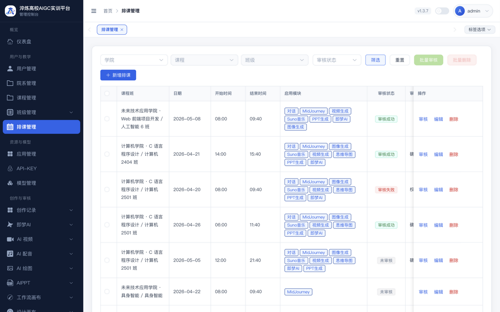Select the 即梦AI sidebar icon

(10, 225)
